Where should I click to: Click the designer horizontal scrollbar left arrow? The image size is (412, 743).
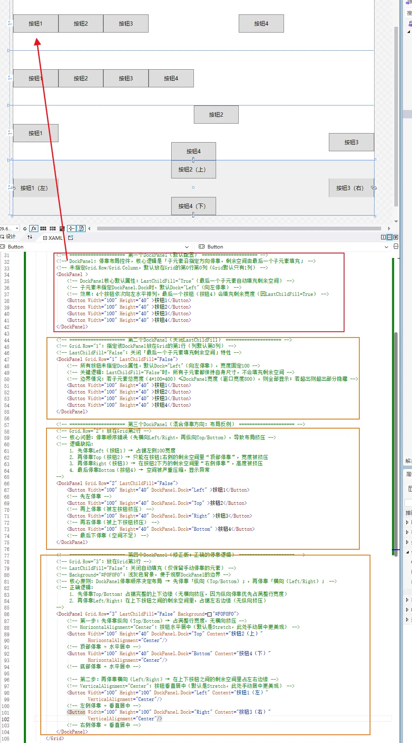89,228
